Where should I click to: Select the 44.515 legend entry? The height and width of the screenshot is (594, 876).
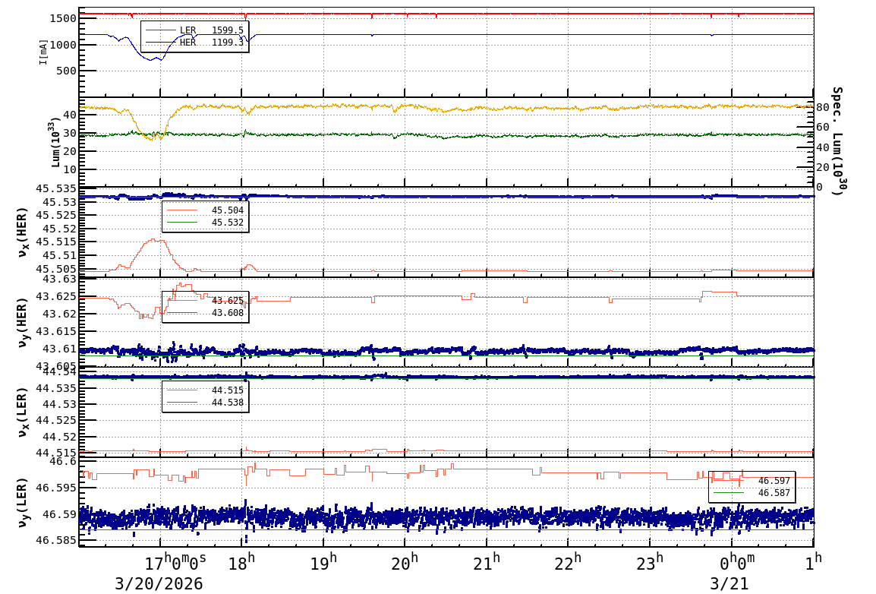pyautogui.click(x=205, y=390)
